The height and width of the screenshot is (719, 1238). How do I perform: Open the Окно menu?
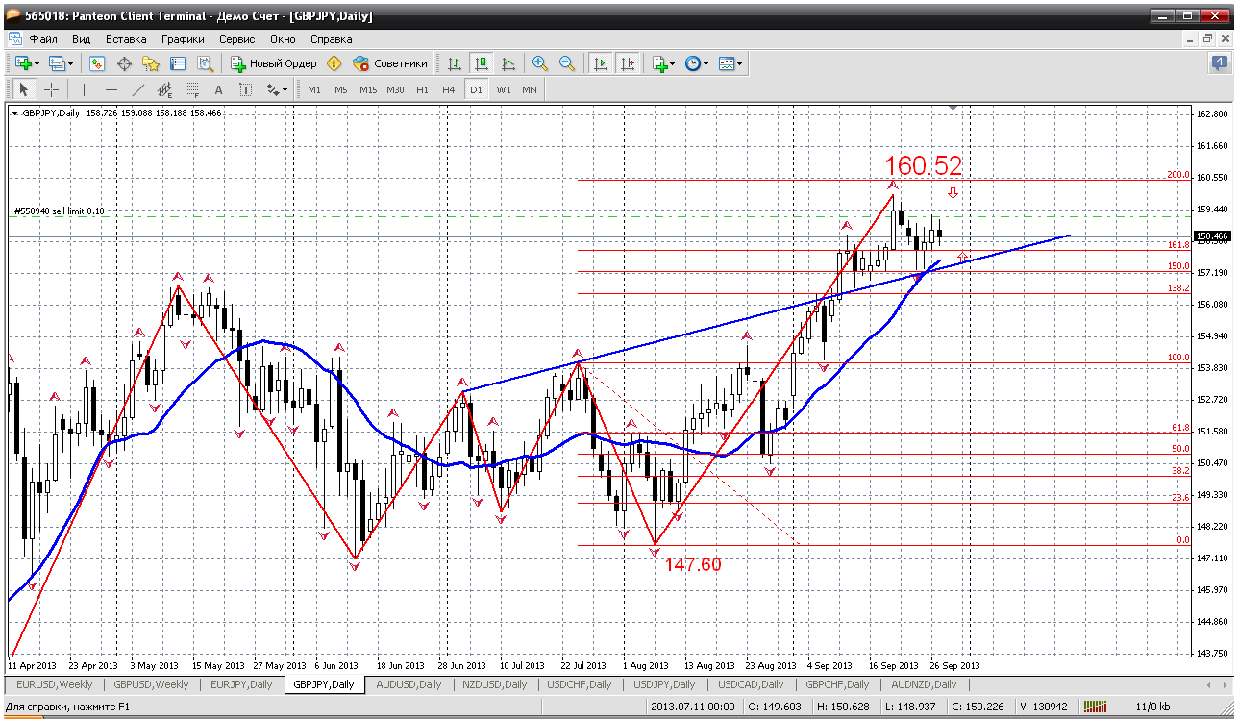pos(283,39)
